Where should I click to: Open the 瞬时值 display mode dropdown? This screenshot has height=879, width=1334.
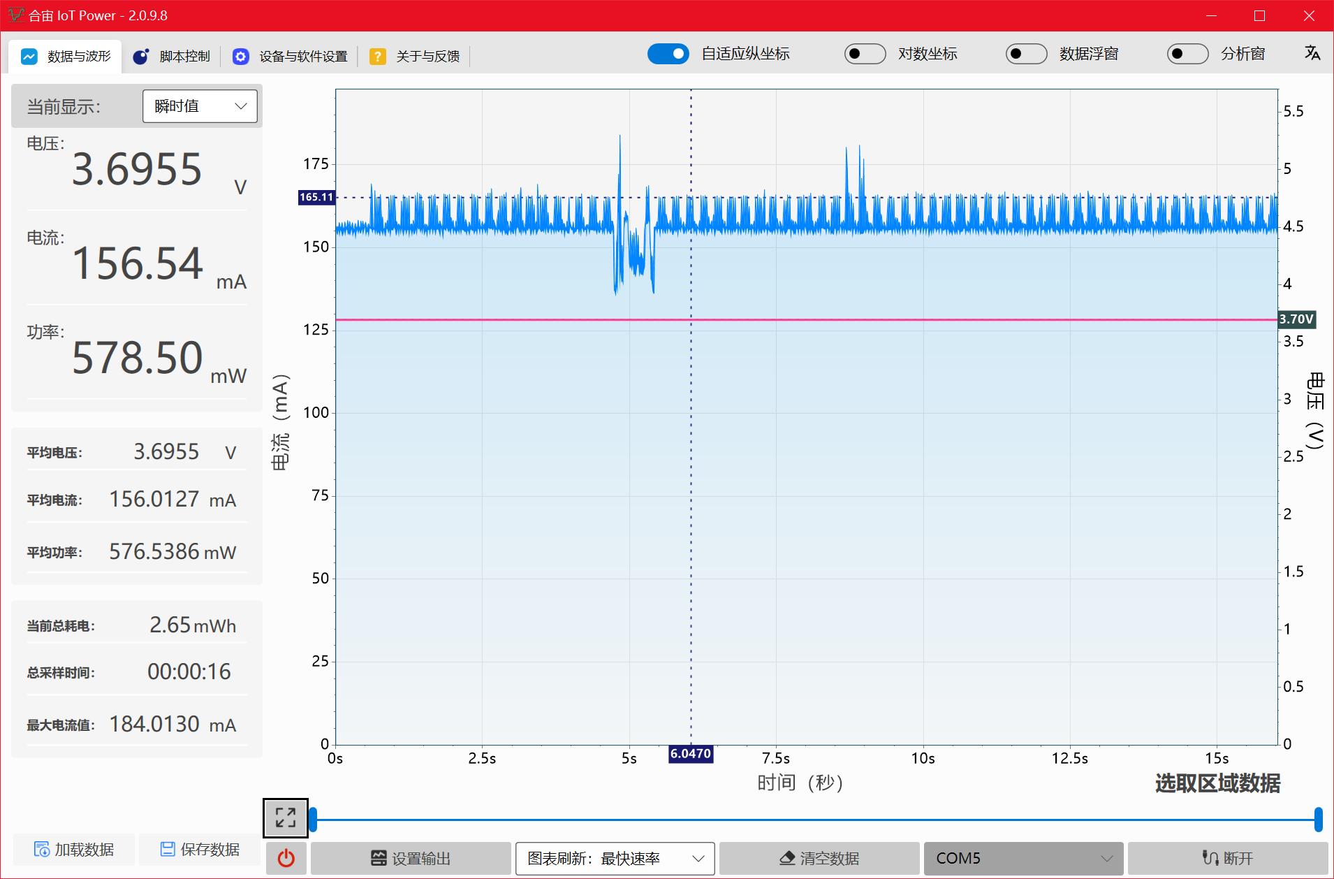(200, 106)
